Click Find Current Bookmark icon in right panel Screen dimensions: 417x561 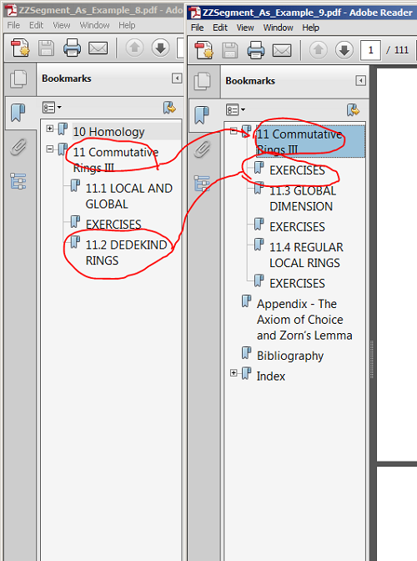(353, 110)
